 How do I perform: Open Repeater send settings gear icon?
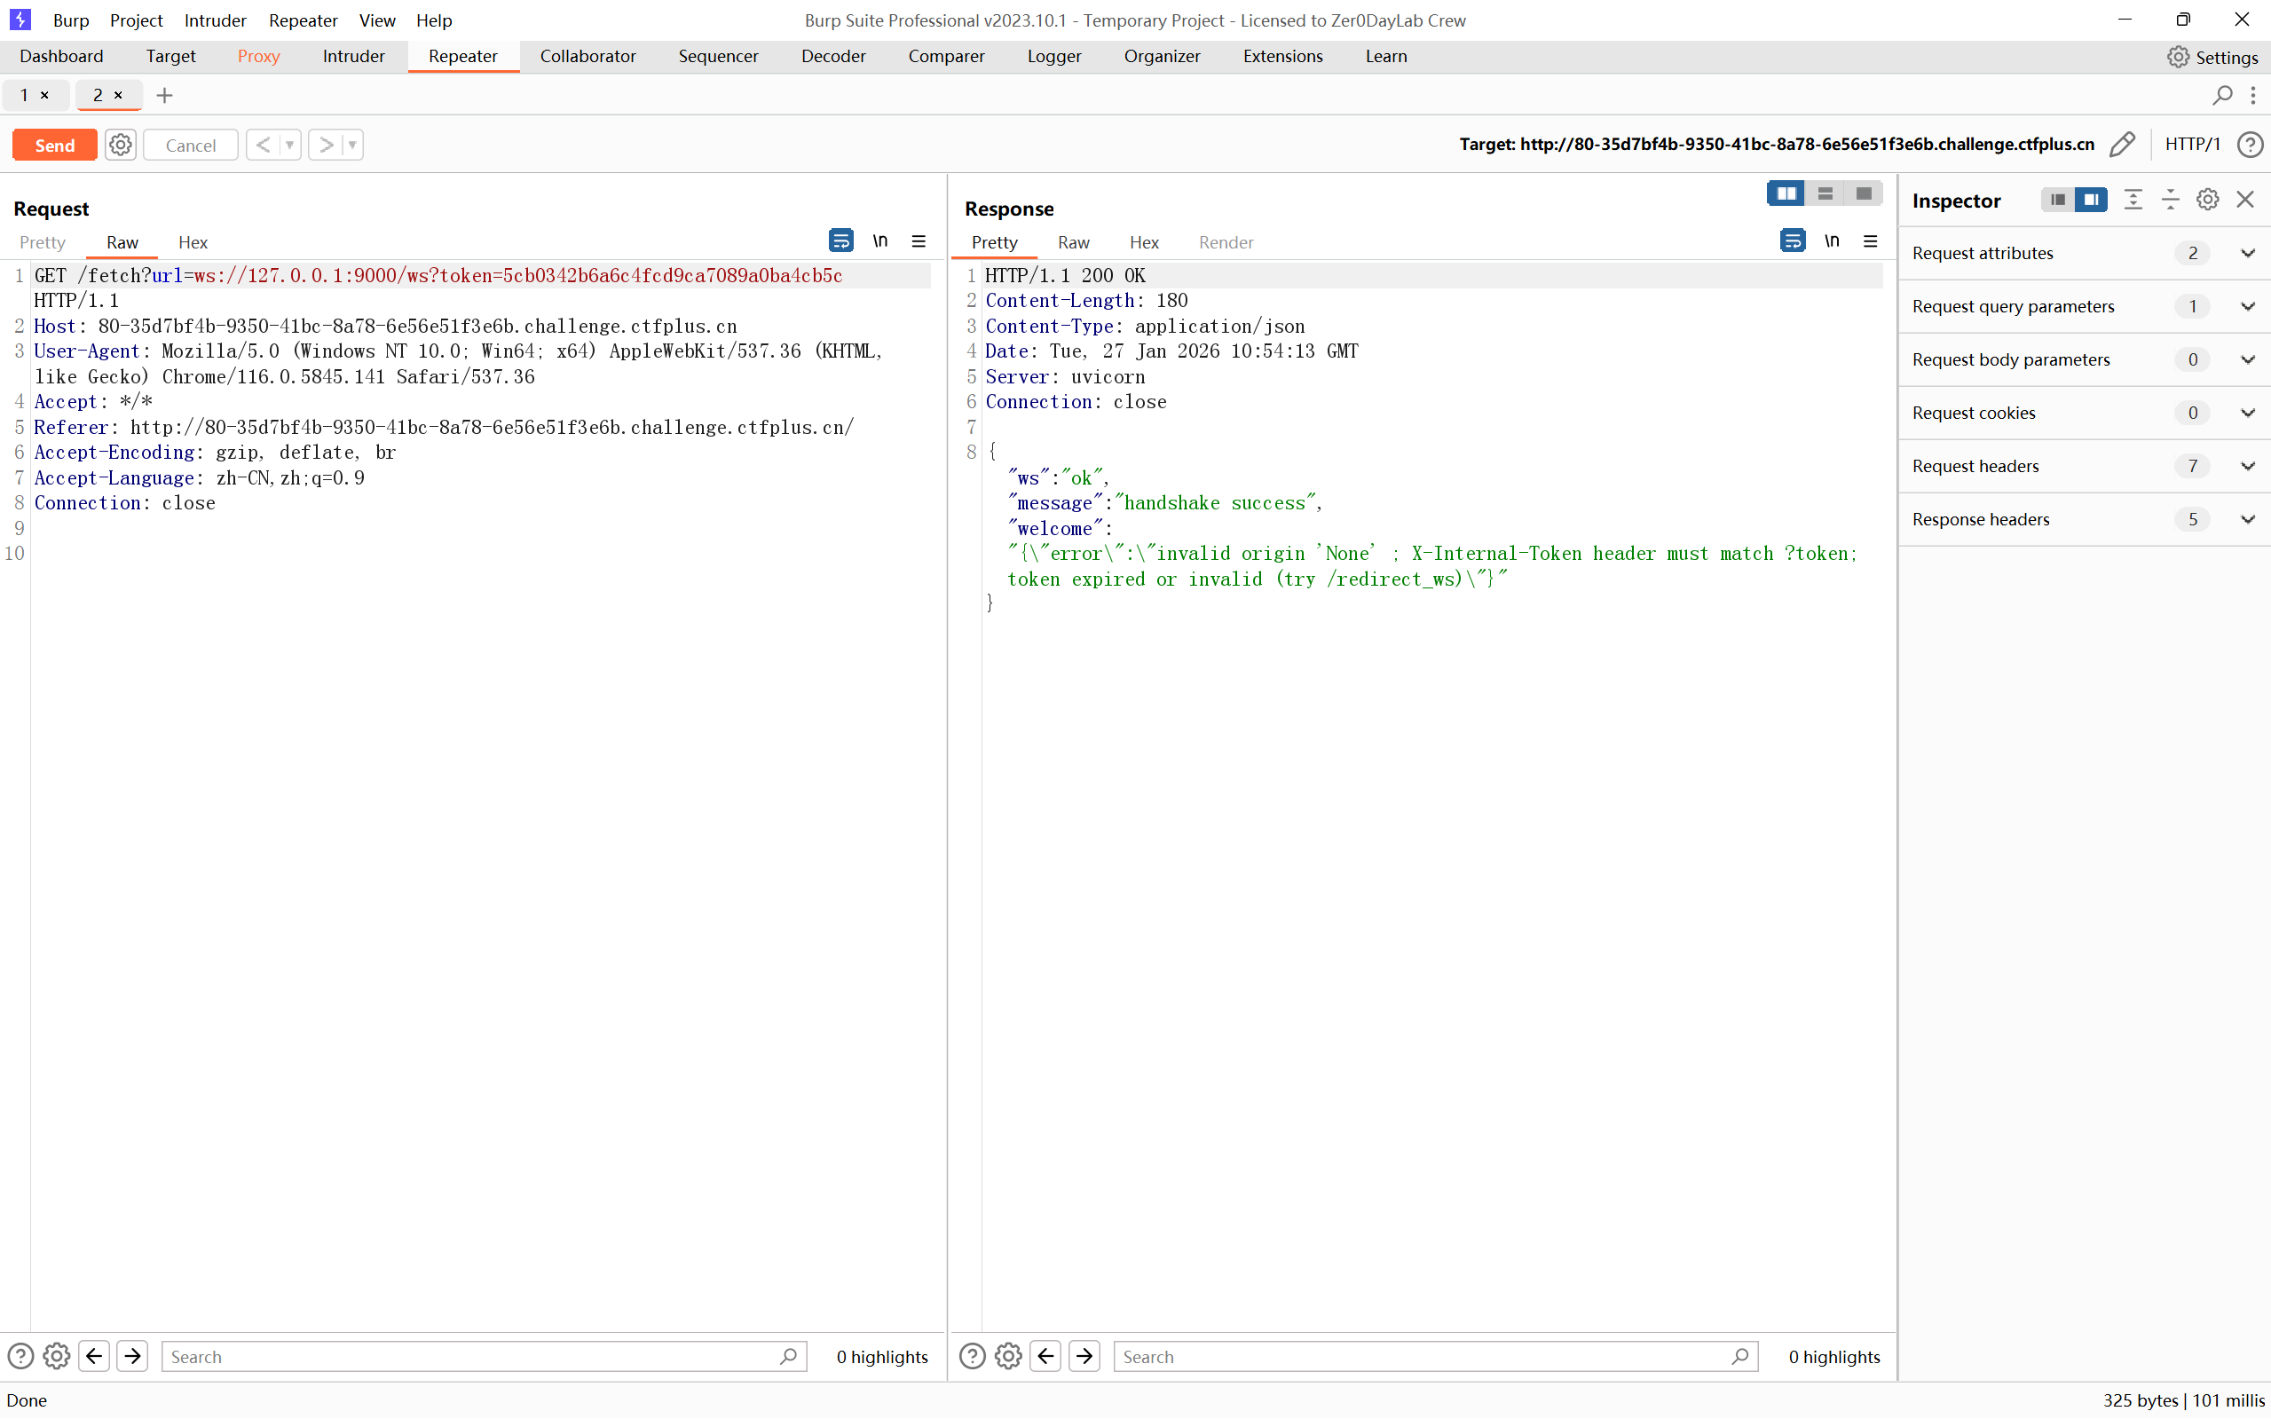pos(120,145)
